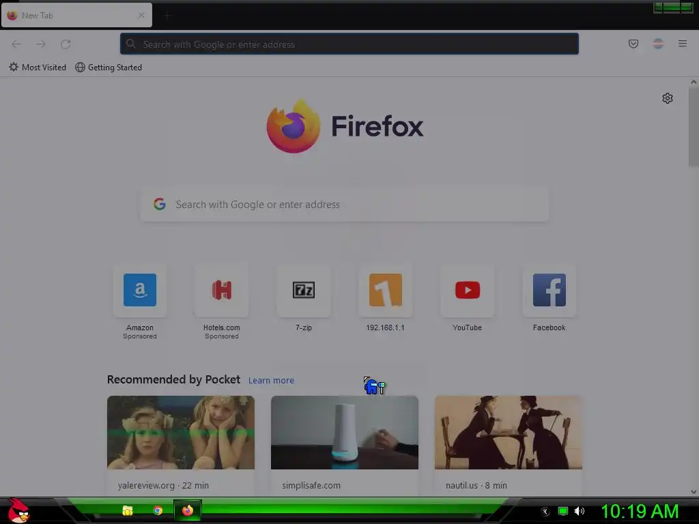
Task: Follow the Pocket Learn more link
Action: (271, 381)
